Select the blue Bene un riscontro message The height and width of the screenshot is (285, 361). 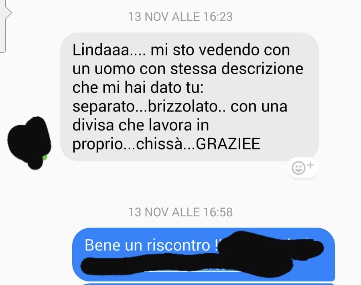click(203, 254)
